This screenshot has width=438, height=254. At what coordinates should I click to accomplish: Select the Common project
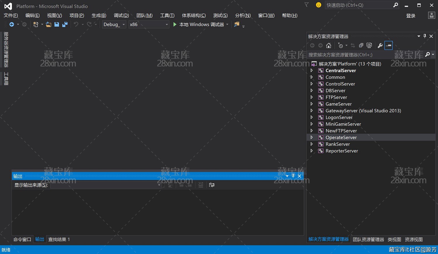coord(335,77)
